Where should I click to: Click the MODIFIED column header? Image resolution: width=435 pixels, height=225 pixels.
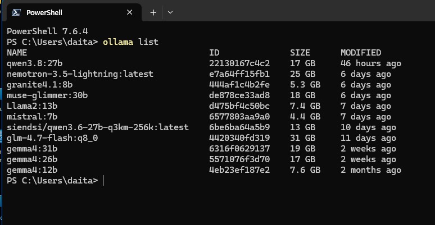361,53
